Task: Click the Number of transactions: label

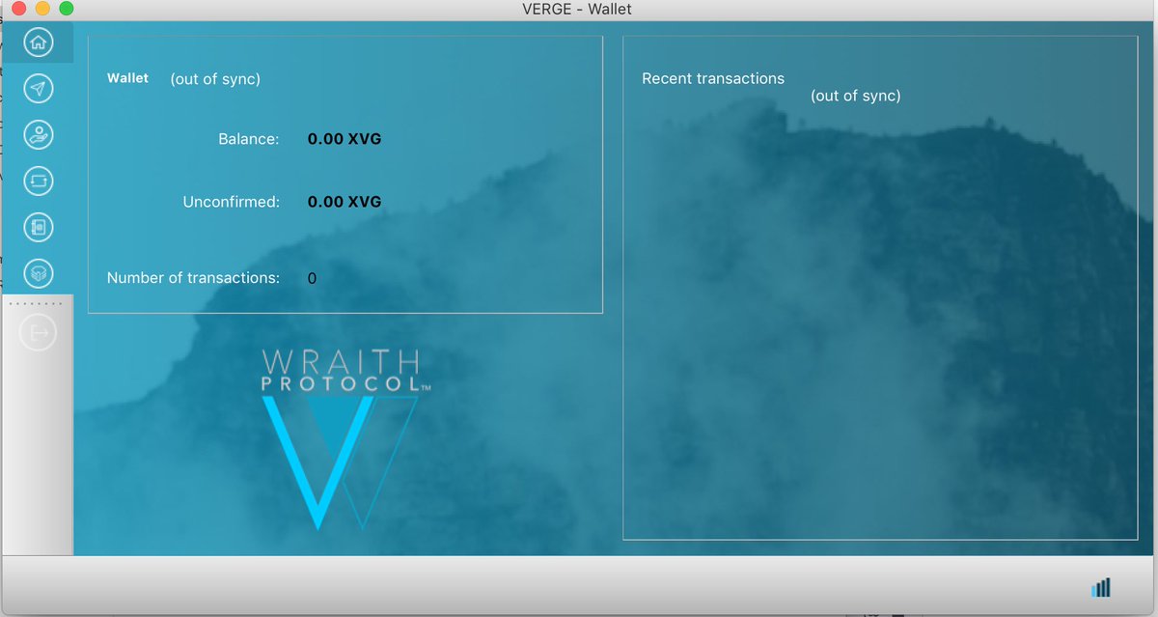Action: [193, 278]
